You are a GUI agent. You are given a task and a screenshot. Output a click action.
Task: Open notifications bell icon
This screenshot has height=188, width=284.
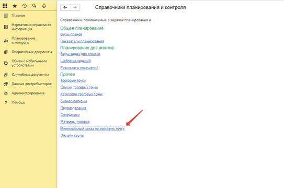44,6
